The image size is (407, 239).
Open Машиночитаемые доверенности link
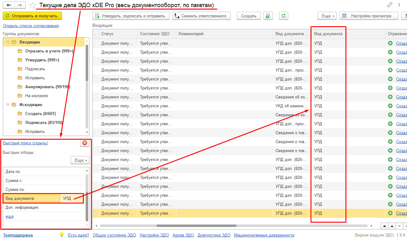pyautogui.click(x=264, y=235)
